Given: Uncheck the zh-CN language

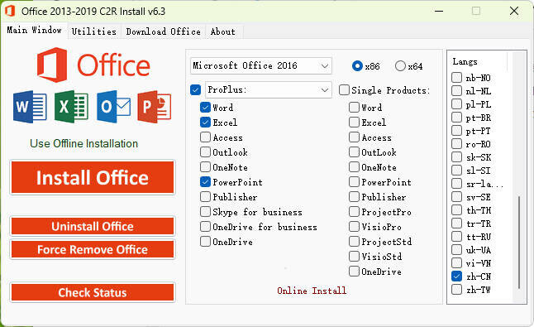Looking at the screenshot, I should [456, 277].
